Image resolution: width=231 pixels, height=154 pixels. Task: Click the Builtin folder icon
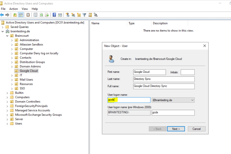12,93
